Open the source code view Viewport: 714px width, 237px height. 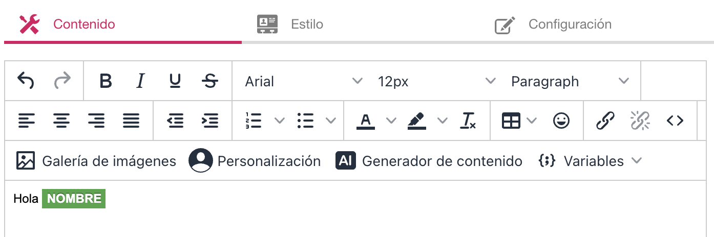tap(675, 121)
